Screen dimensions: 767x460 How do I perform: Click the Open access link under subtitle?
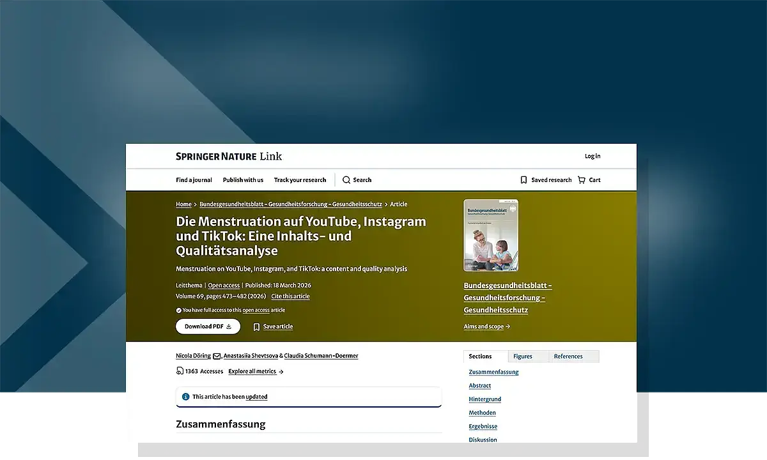[x=224, y=286]
